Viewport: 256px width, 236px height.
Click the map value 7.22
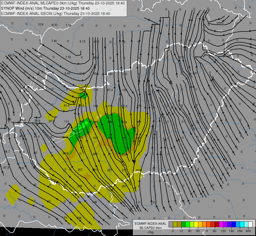[x=39, y=56]
